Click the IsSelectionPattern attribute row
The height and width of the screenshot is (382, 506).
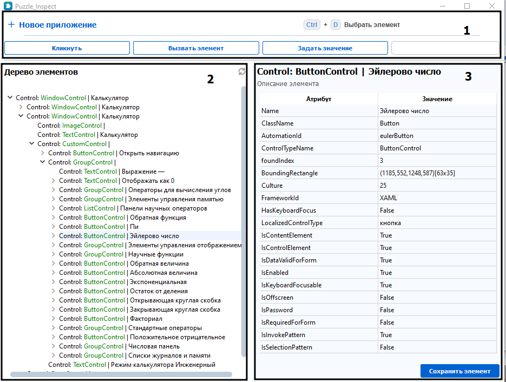[378, 347]
